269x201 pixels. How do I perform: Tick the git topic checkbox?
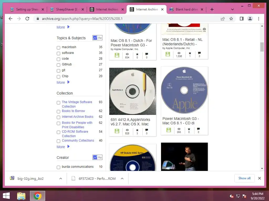[58, 71]
